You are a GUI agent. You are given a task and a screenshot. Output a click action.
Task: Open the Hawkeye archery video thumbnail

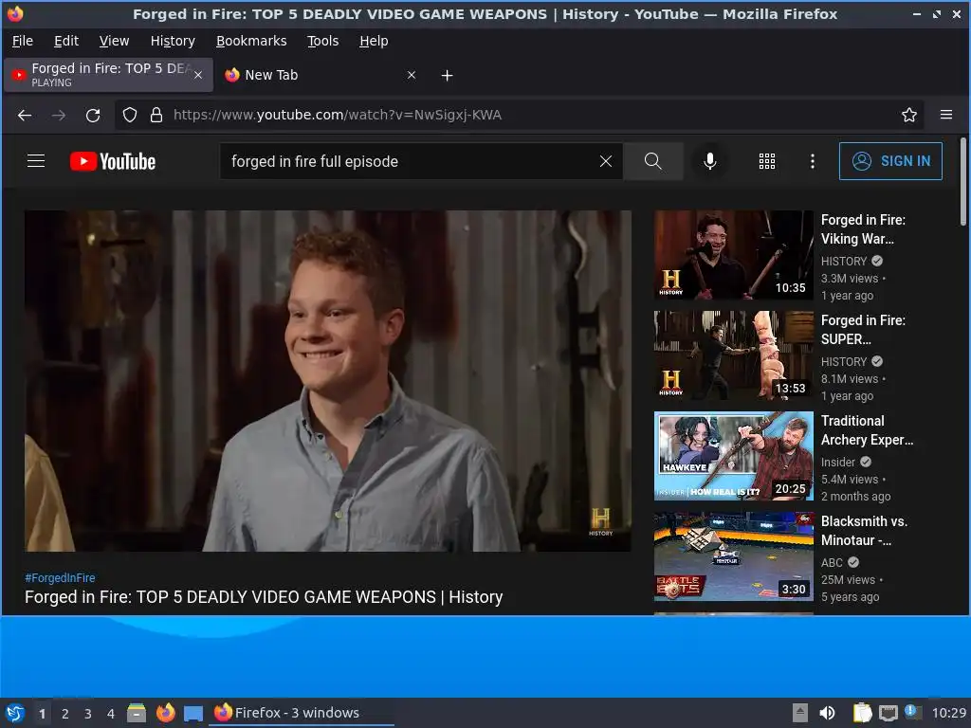click(x=734, y=456)
